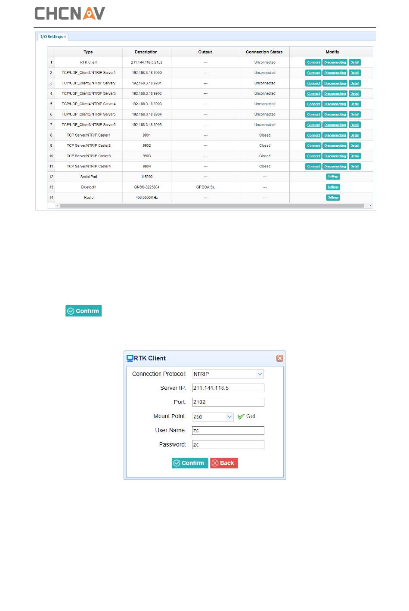
Task: Connect TCP Server/NTRIP Caster4
Action: pos(313,166)
